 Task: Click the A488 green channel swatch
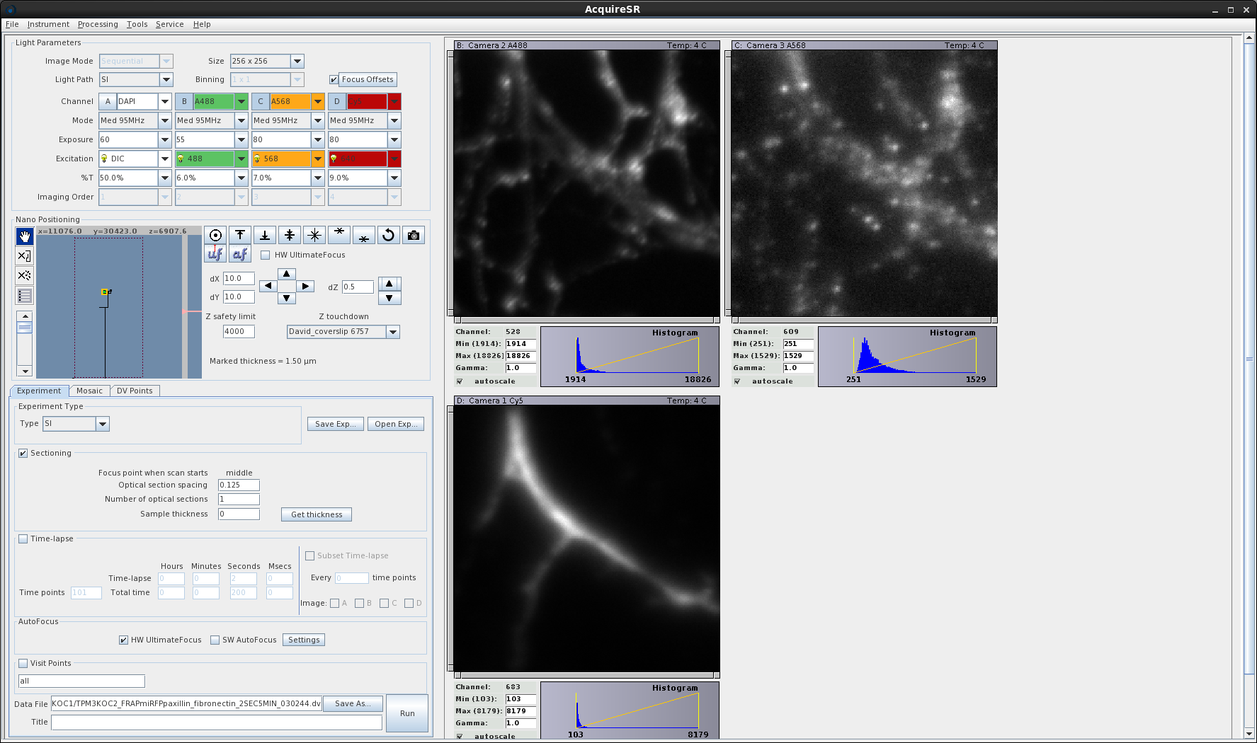pos(213,101)
